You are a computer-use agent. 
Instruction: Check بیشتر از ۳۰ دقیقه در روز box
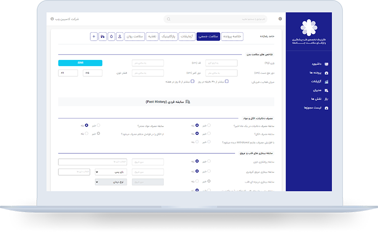tap(227, 81)
